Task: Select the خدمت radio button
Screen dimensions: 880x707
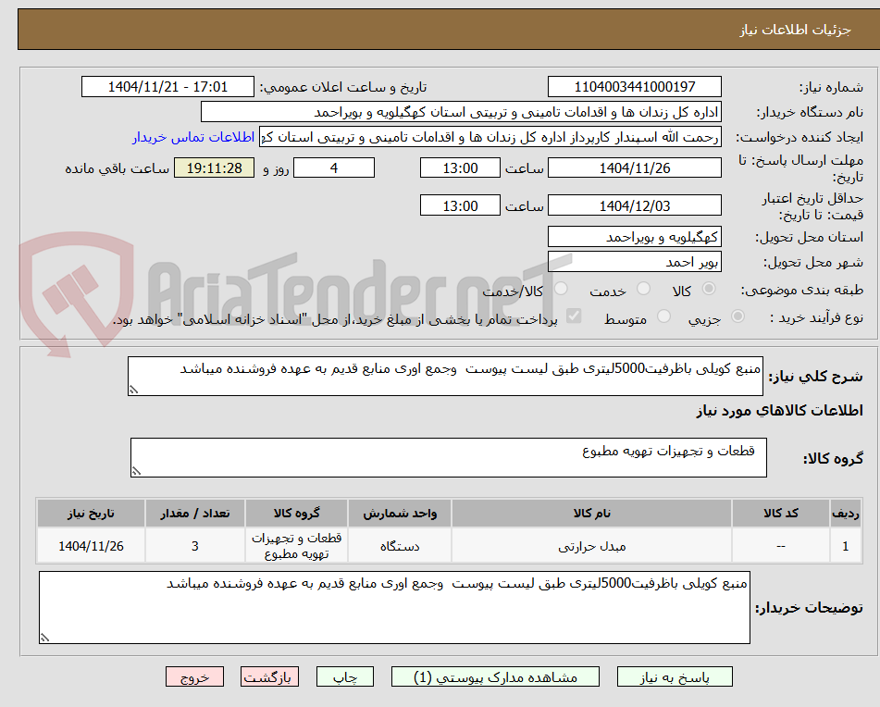Action: [x=643, y=289]
